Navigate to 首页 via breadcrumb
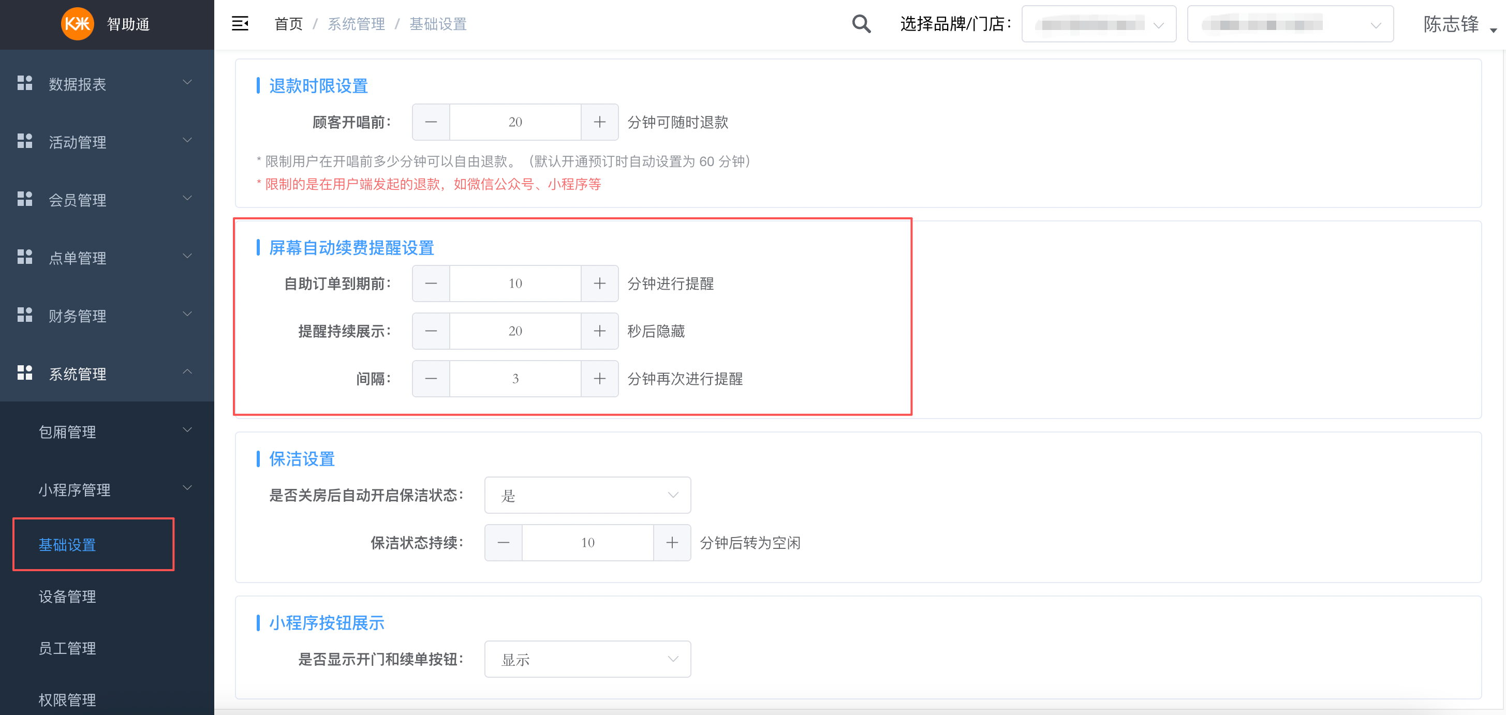This screenshot has height=715, width=1506. pos(288,24)
